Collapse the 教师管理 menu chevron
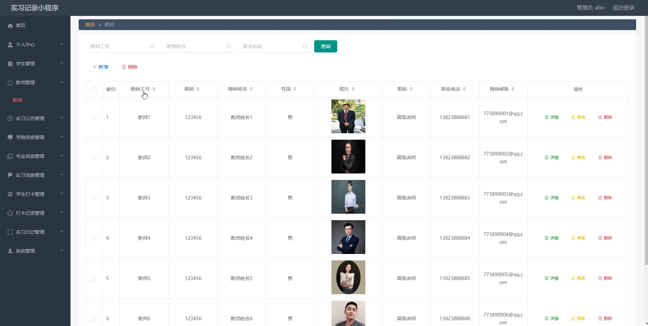 coord(62,82)
